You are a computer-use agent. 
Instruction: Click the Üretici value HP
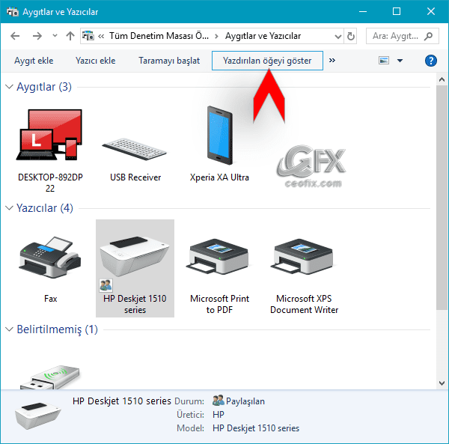click(x=219, y=415)
